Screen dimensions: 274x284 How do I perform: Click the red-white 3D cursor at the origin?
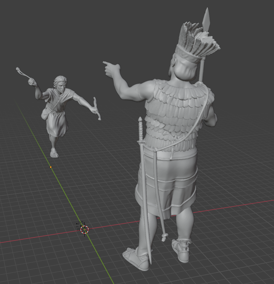(x=84, y=229)
